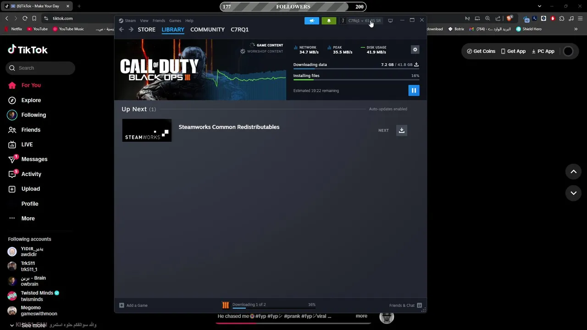The image size is (587, 330).
Task: Open Steam Big Picture mode icon
Action: (390, 21)
